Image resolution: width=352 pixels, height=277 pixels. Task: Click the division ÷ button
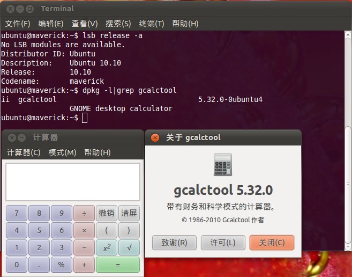(84, 213)
